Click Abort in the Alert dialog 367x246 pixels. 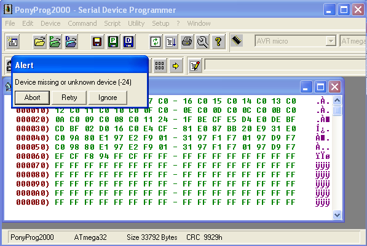click(x=32, y=98)
